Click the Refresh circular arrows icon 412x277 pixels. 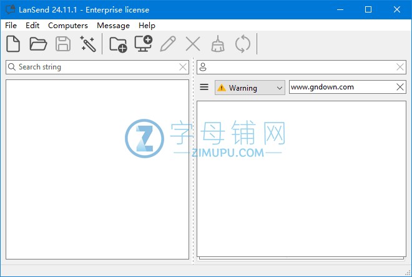(243, 44)
